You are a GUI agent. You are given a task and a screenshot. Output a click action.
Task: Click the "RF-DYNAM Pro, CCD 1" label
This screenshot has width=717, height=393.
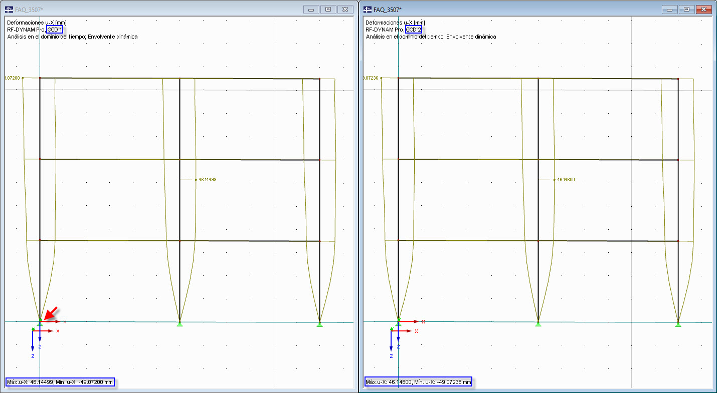coord(35,30)
